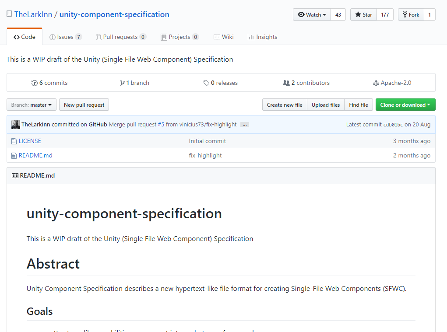
Task: Click the eye icon in the Watch button
Action: 301,14
